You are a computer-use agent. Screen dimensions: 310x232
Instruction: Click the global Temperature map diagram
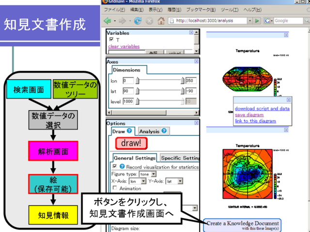(248, 79)
